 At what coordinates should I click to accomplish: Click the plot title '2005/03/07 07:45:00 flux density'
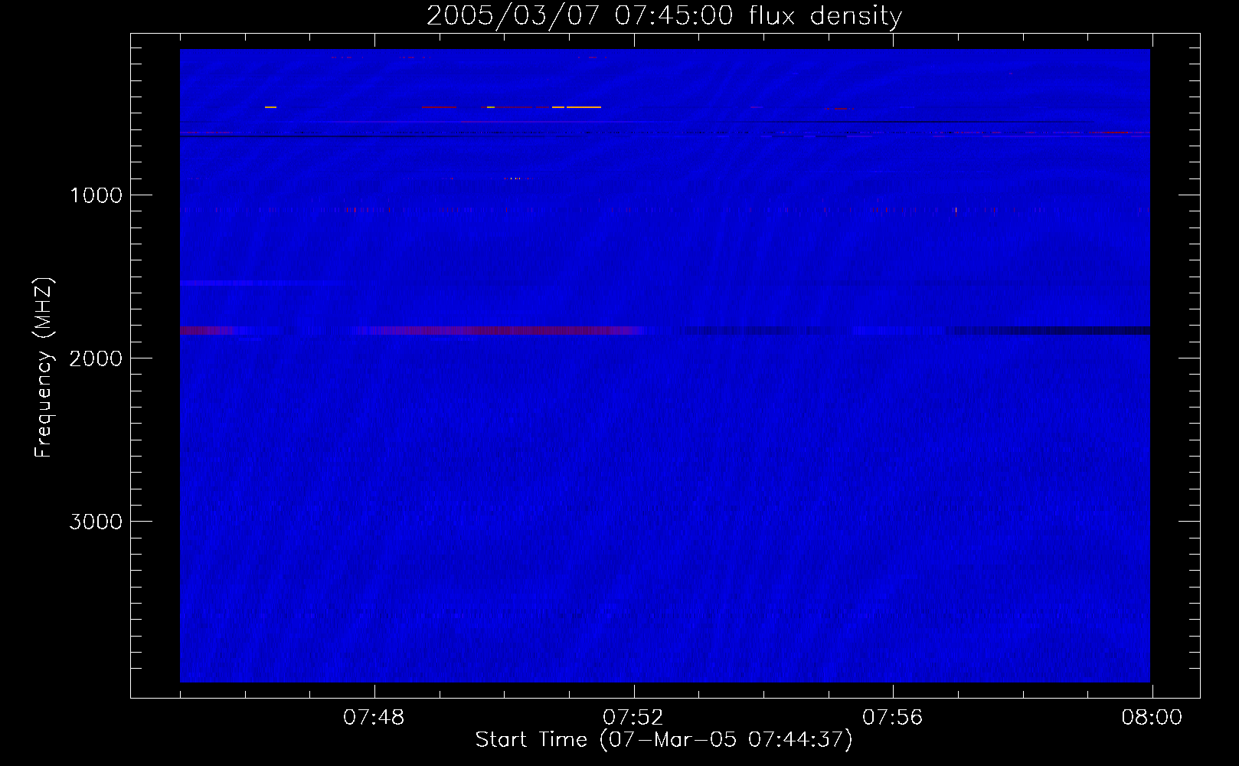664,16
